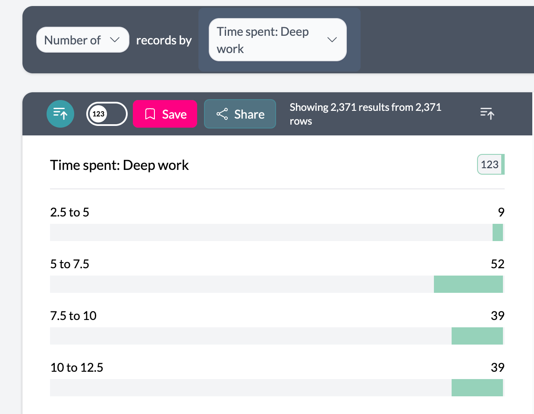This screenshot has width=534, height=414.
Task: Click the share nodes icon
Action: coord(222,114)
